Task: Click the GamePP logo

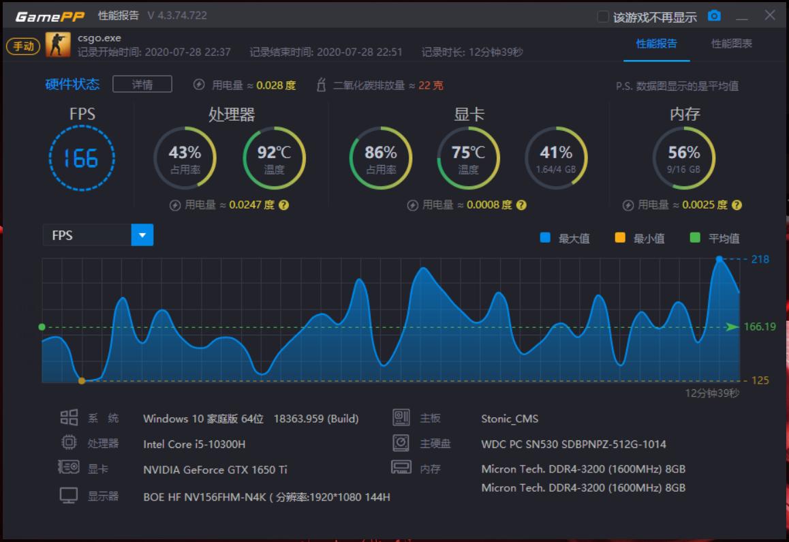Action: click(x=49, y=16)
